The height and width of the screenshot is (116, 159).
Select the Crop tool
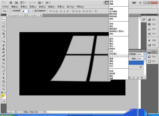tap(3, 34)
